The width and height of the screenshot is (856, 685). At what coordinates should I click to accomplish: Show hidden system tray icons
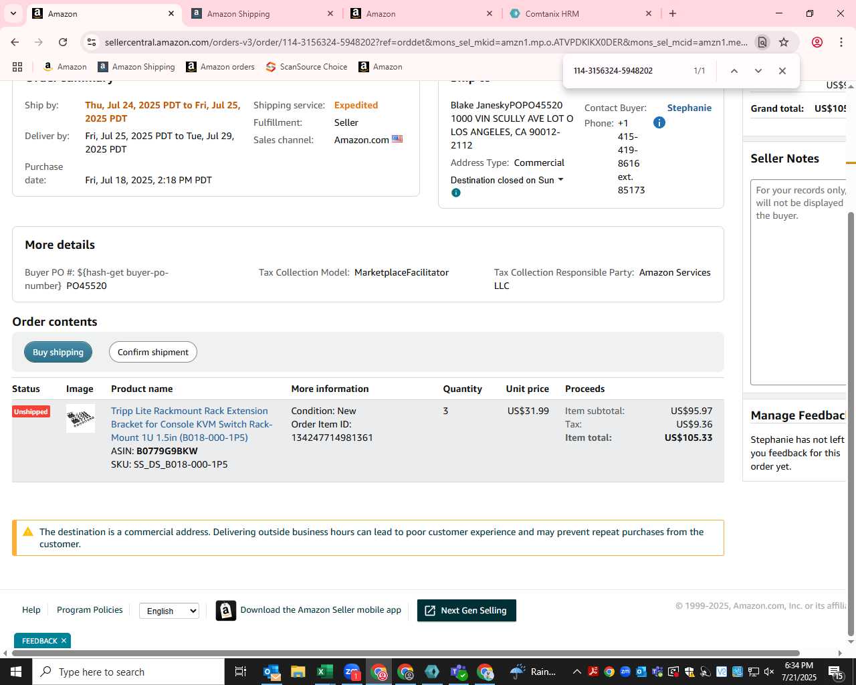(576, 672)
